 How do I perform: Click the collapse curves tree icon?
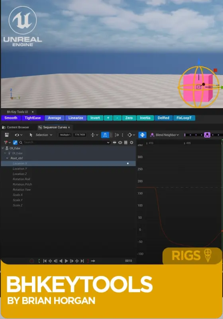(x=115, y=142)
